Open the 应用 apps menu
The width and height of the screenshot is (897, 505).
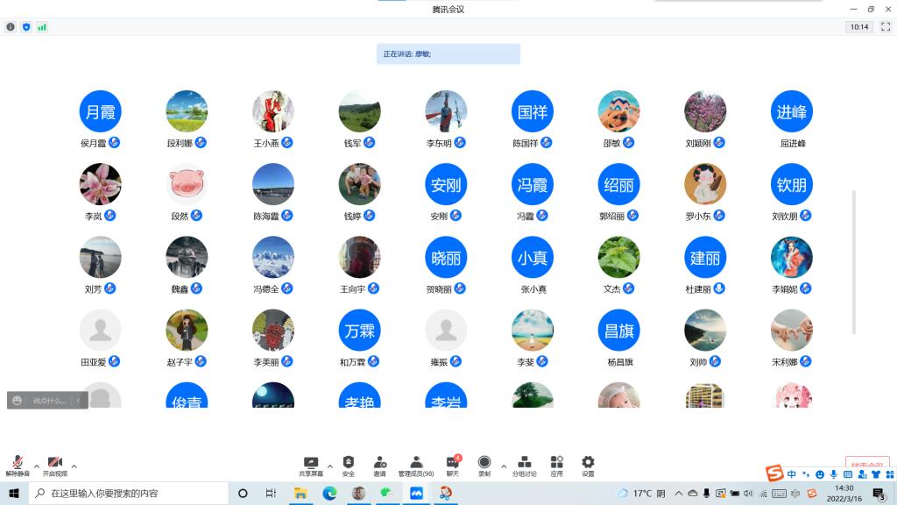click(556, 465)
